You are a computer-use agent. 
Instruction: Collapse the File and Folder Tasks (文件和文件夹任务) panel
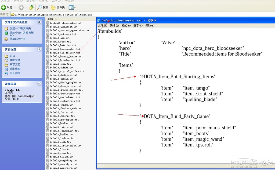tap(39, 22)
